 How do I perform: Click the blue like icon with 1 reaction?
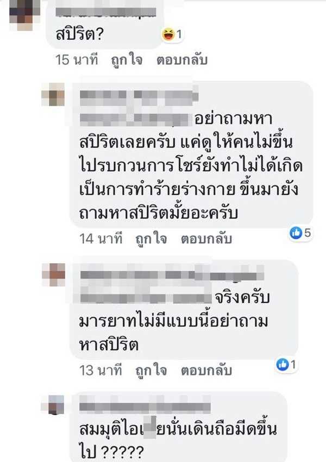283,365
